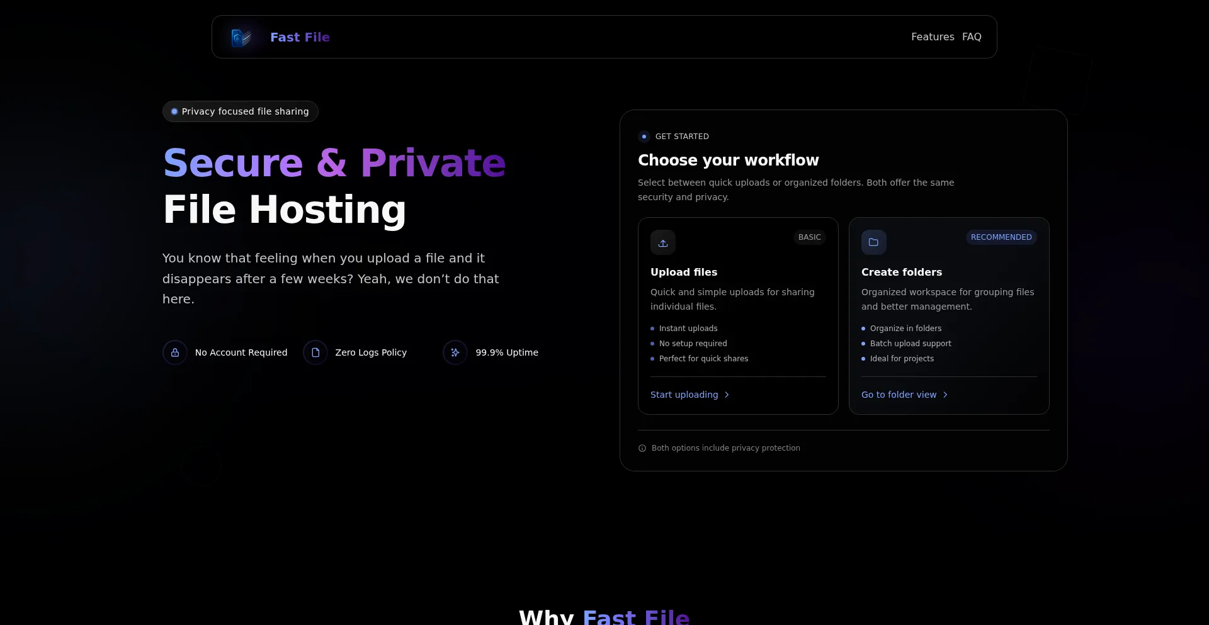1209x625 pixels.
Task: Select the Create folders card title
Action: [x=902, y=272]
